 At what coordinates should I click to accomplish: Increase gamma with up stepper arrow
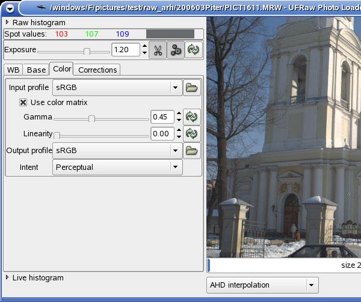(x=179, y=113)
